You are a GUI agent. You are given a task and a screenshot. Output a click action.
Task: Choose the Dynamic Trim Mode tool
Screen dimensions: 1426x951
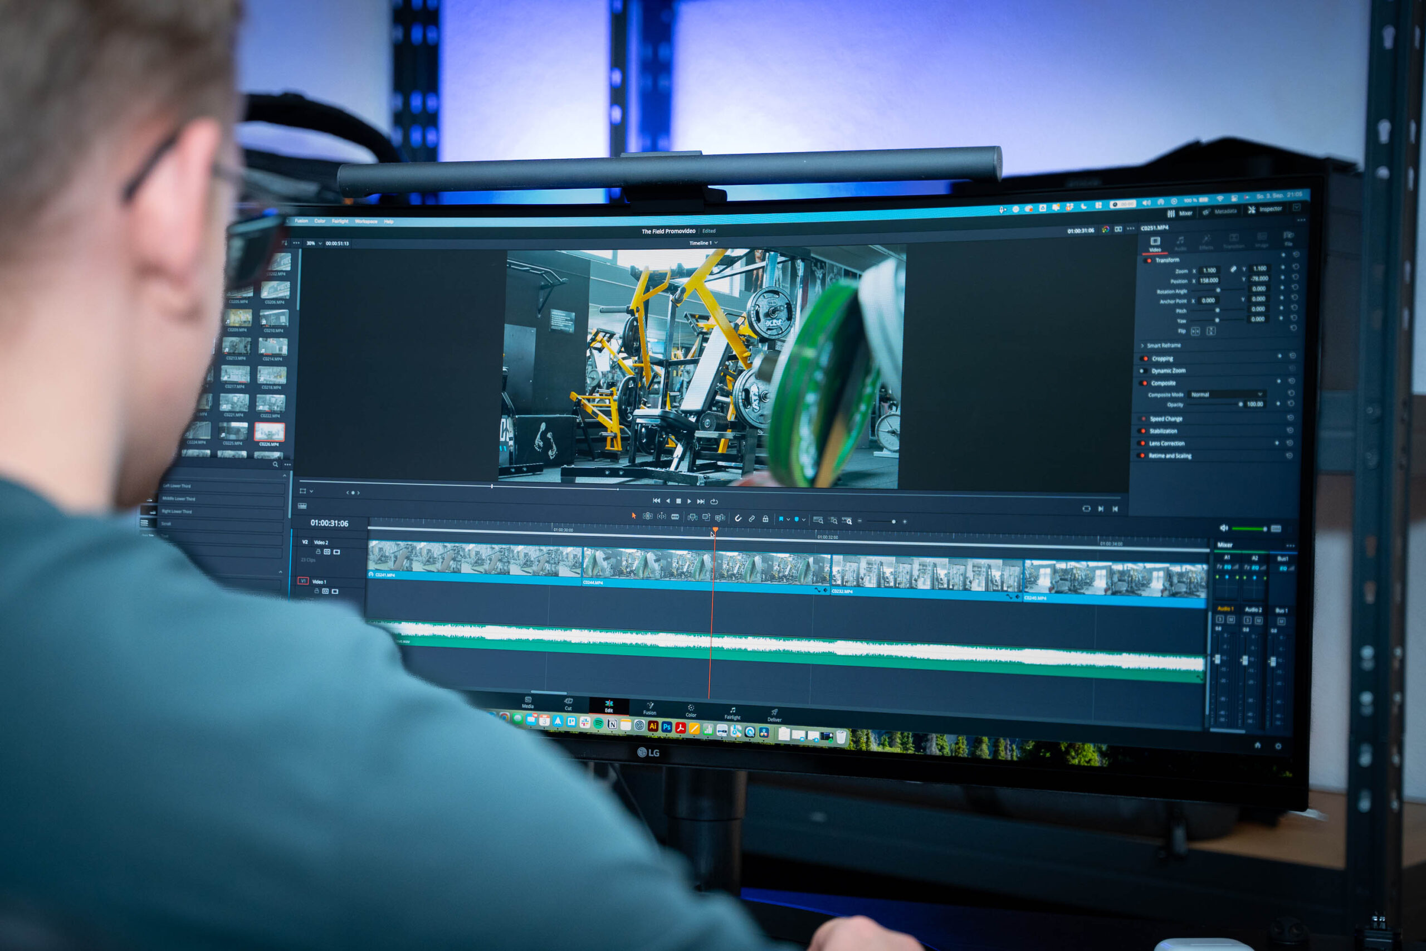661,516
